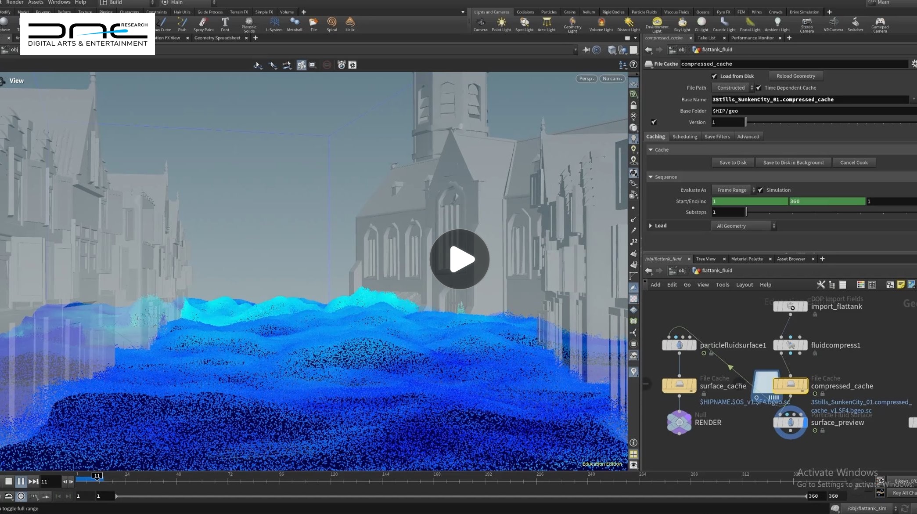Image resolution: width=917 pixels, height=514 pixels.
Task: Click the Base Name input field
Action: click(810, 99)
